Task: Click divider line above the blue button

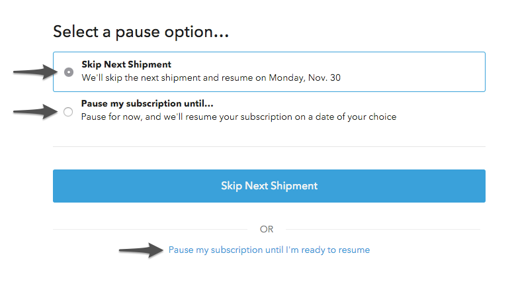Action: coord(269,146)
